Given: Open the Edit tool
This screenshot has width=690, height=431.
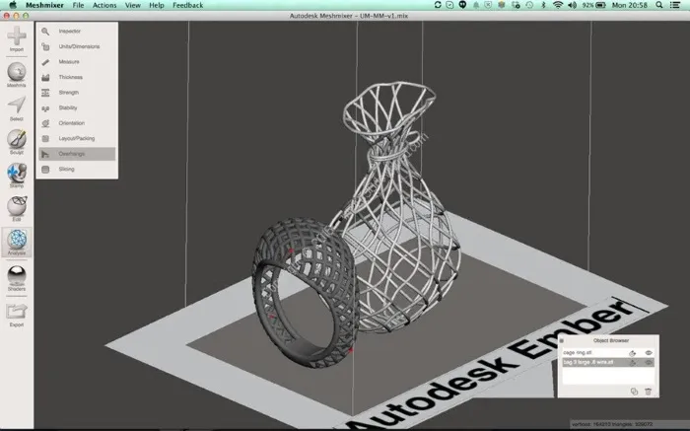Looking at the screenshot, I should 17,209.
